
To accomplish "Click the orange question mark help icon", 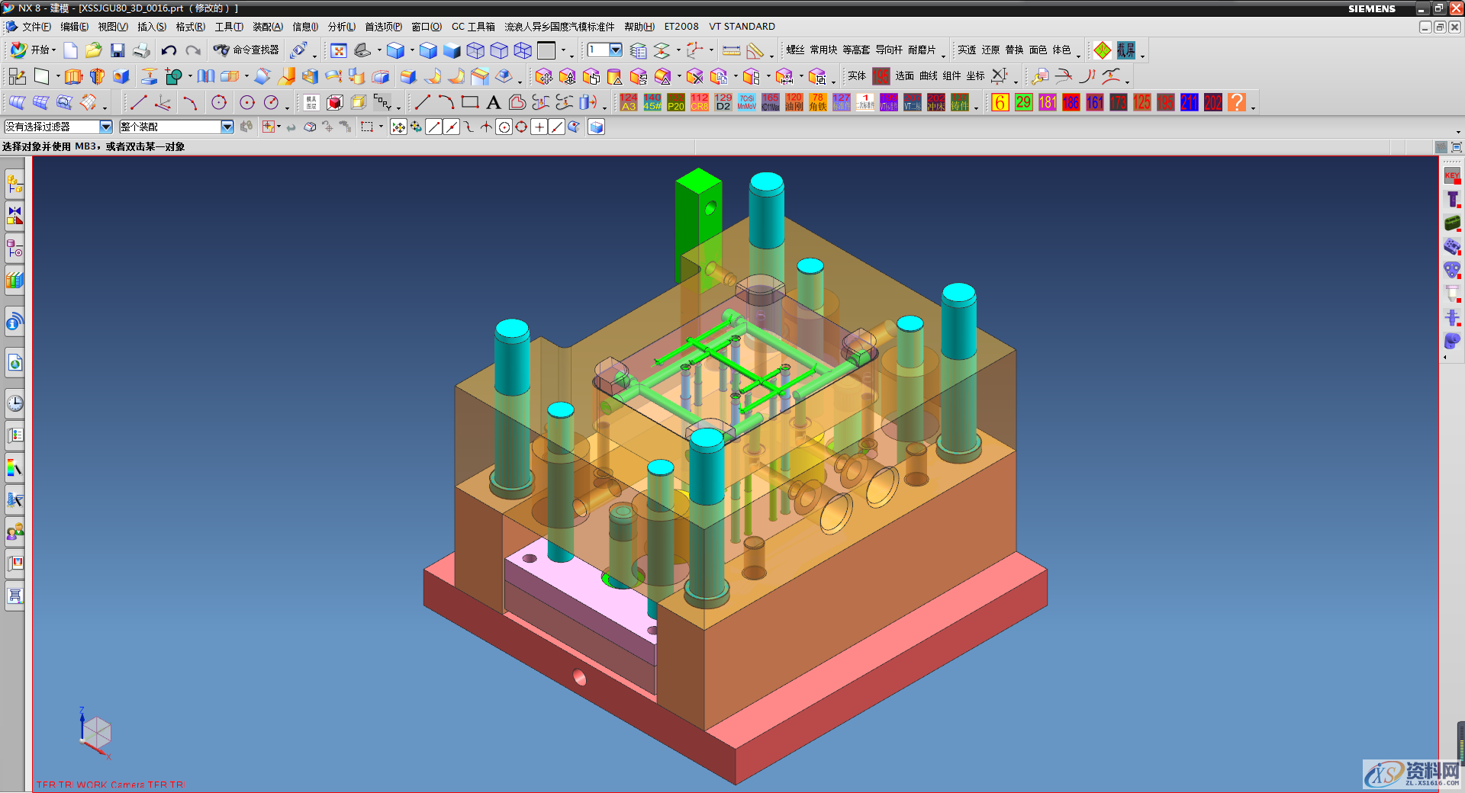I will point(1237,102).
